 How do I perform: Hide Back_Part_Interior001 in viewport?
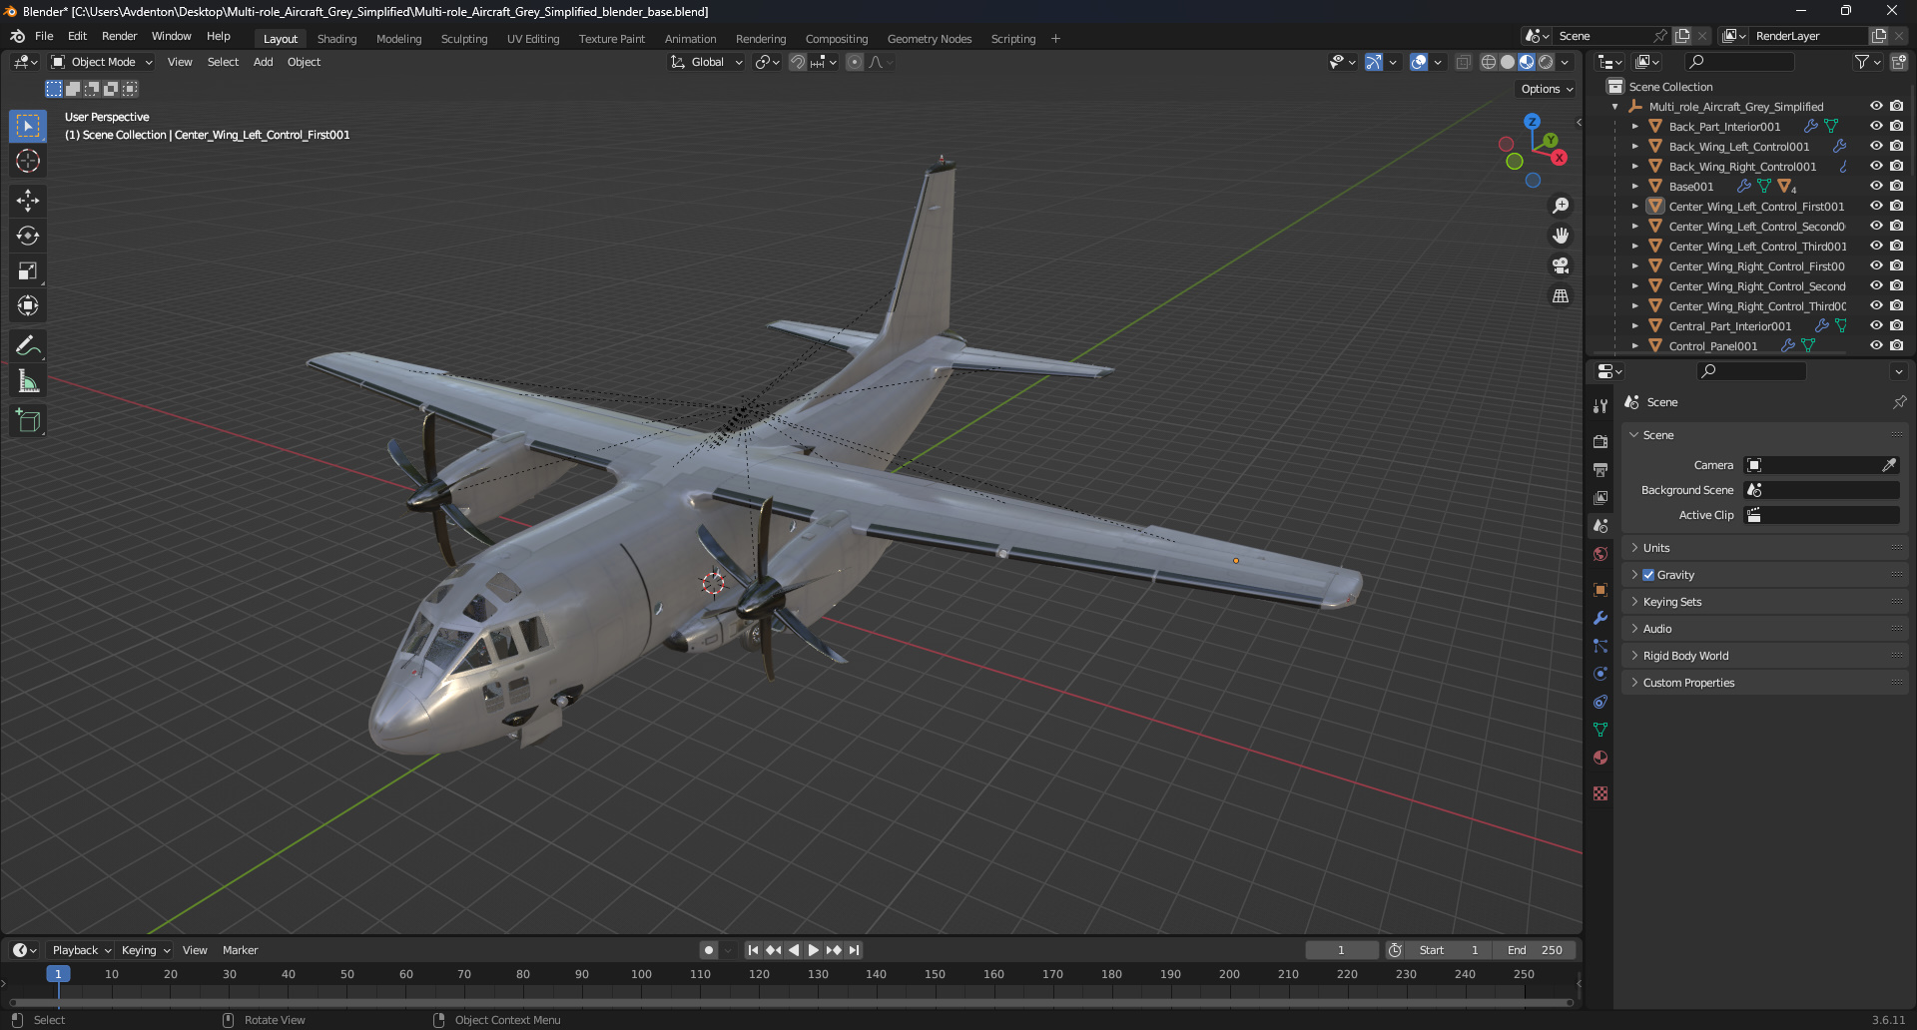(1876, 126)
